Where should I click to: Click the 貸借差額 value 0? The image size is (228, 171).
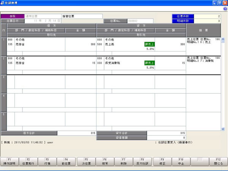(166, 138)
